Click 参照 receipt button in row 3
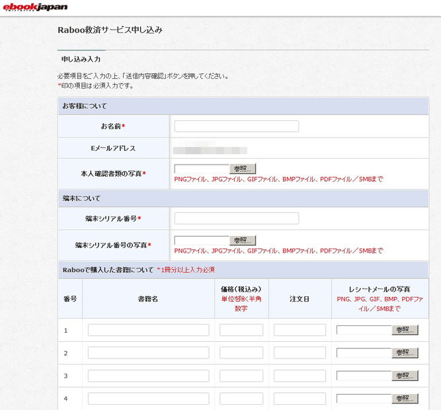The image size is (441, 410). [x=405, y=376]
